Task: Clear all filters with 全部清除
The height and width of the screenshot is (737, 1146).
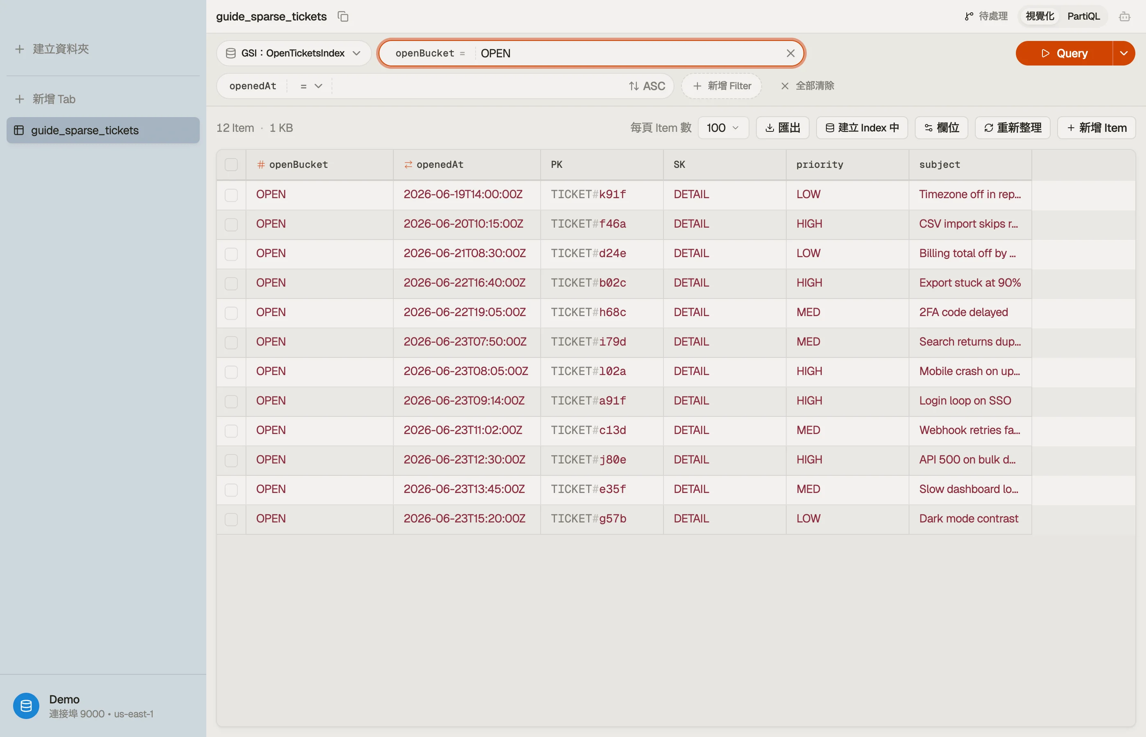Action: click(x=808, y=86)
